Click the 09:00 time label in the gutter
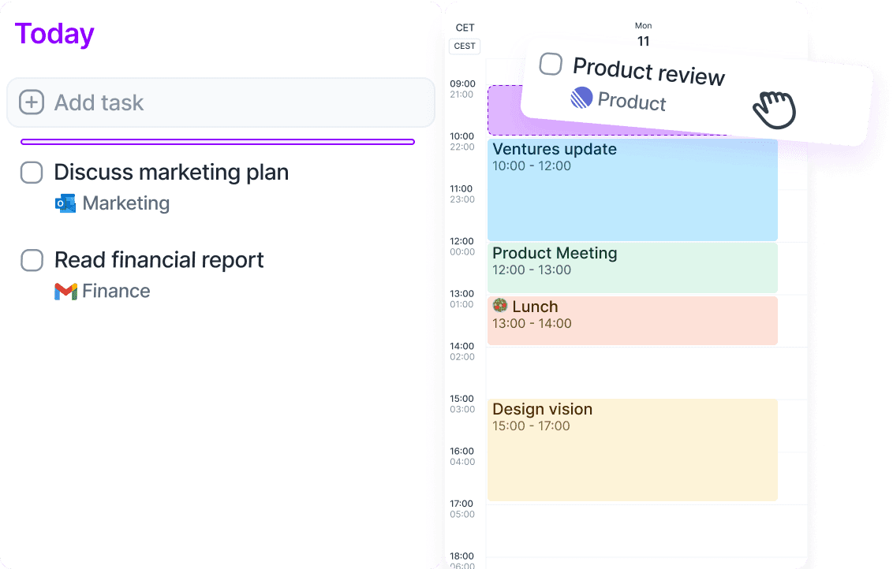 pyautogui.click(x=465, y=84)
